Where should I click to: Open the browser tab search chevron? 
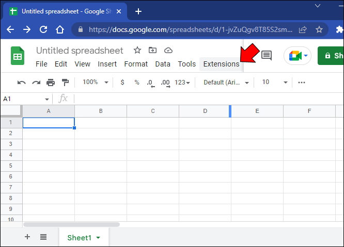pos(318,6)
